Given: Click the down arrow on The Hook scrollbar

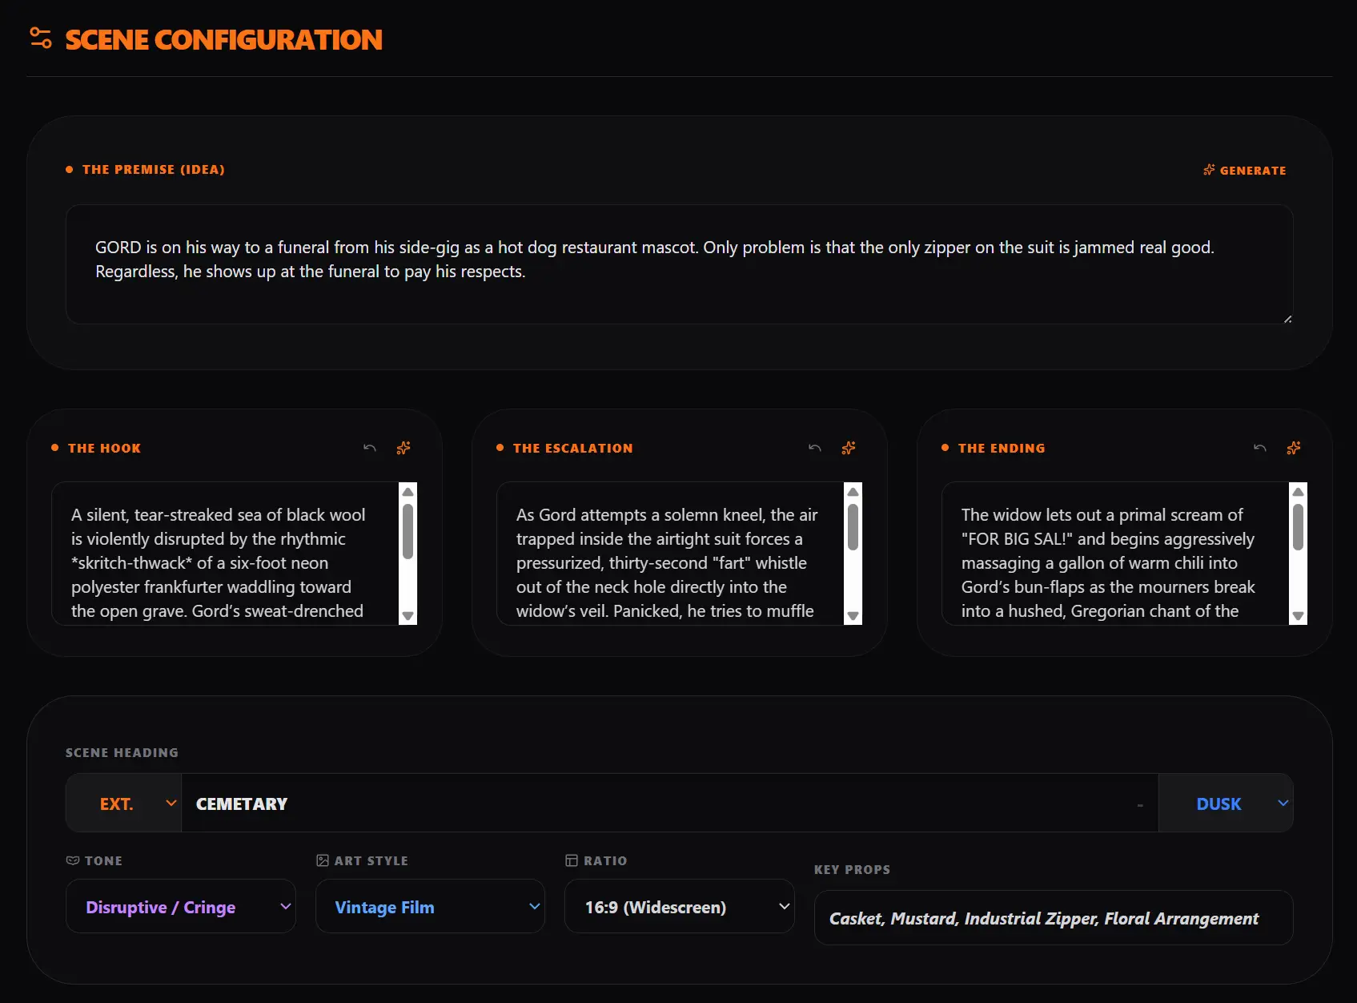Looking at the screenshot, I should [408, 616].
